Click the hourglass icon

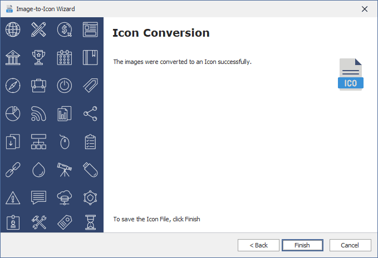(90, 222)
